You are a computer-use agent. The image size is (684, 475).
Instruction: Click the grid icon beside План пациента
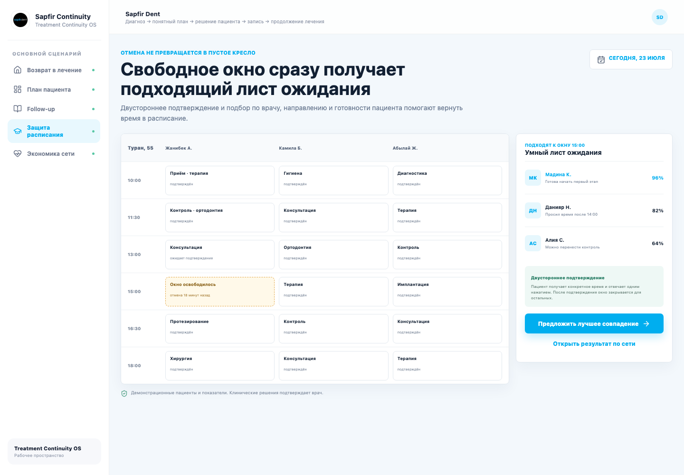tap(18, 89)
